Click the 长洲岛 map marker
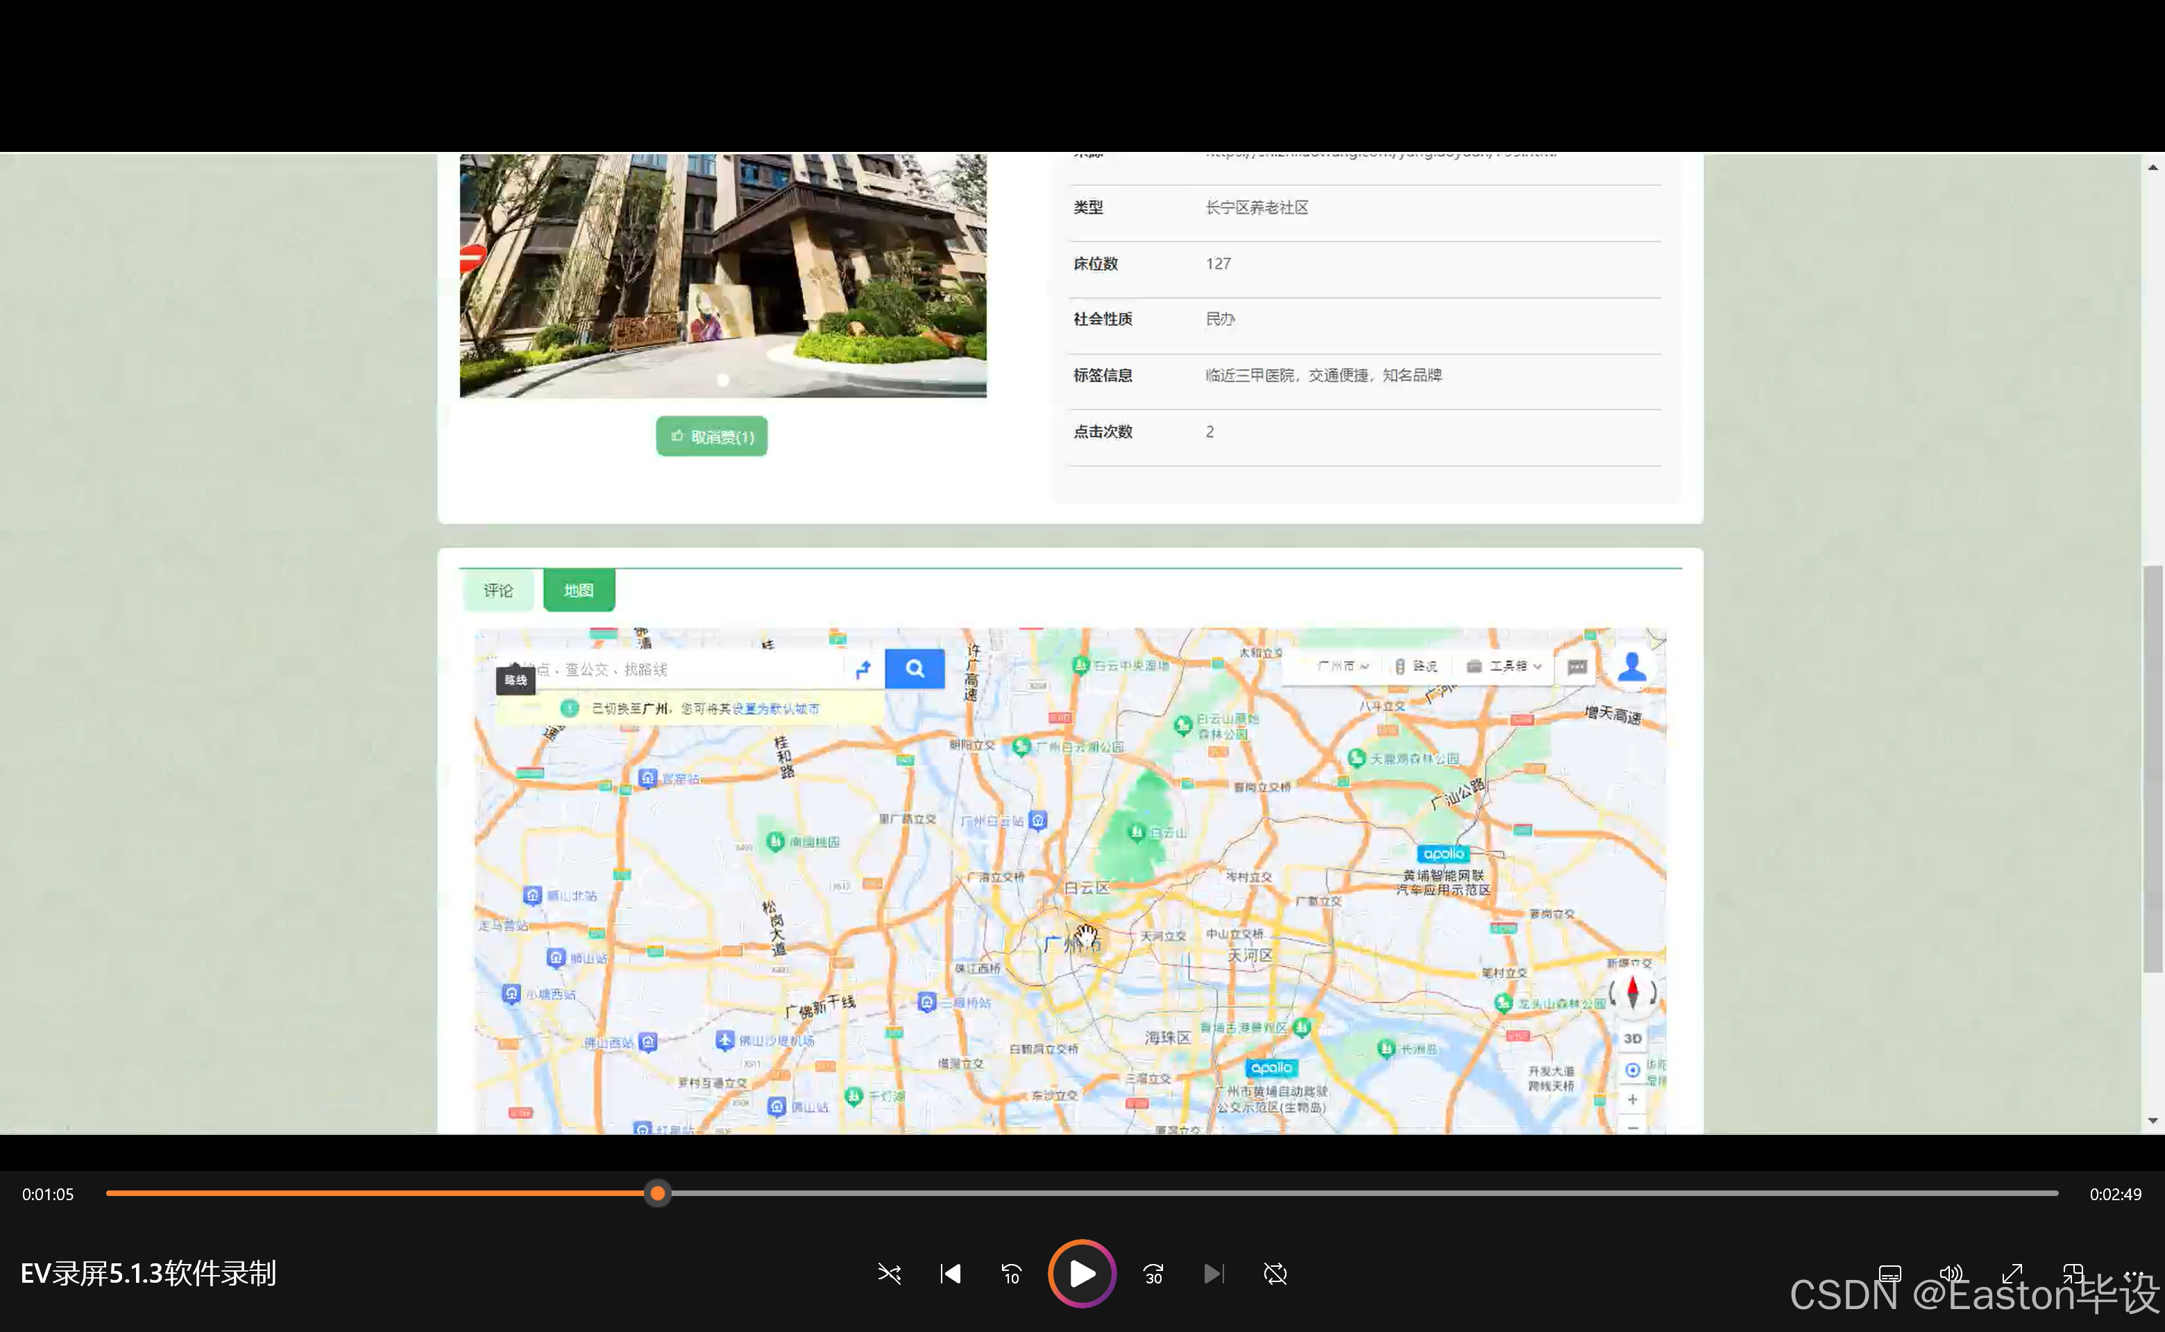Screen dimensions: 2165x1332 tap(1386, 1048)
